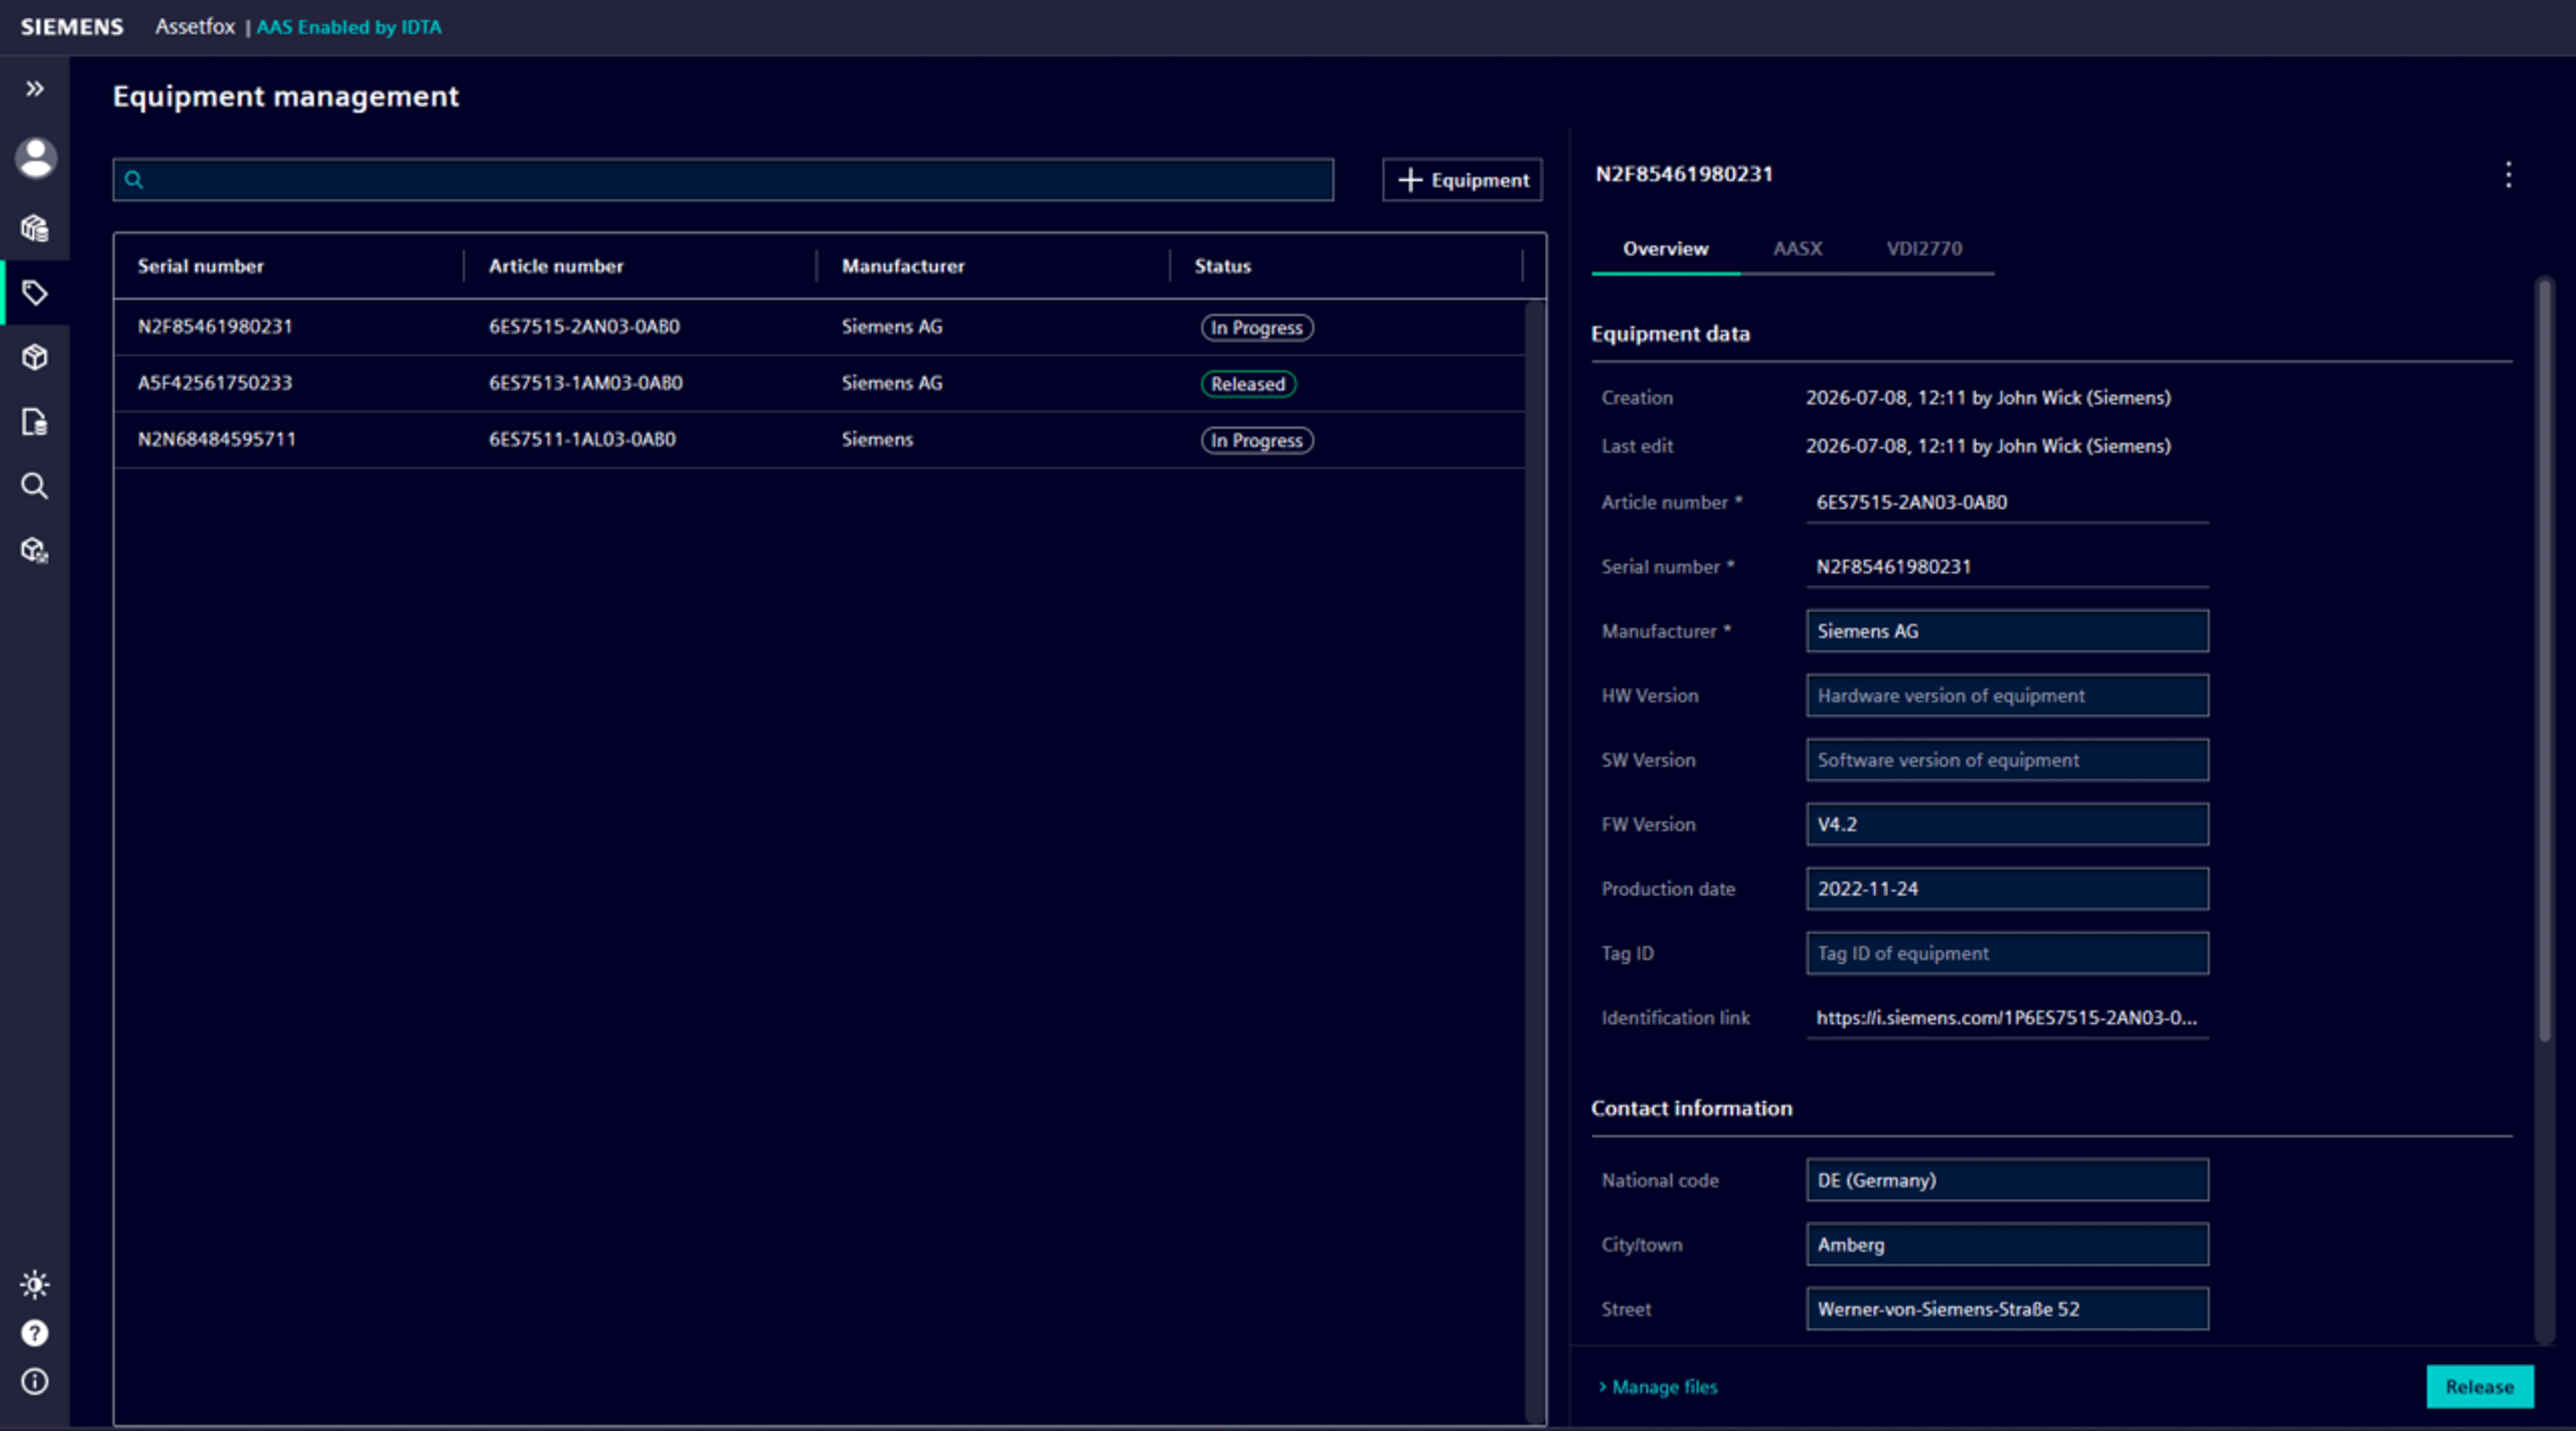Add new Equipment with plus button
Viewport: 2576px width, 1431px height.
(1462, 180)
